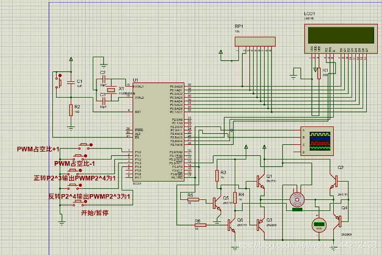Image resolution: width=382 pixels, height=255 pixels.
Task: Click the ground symbol below transistor Q5
Action: 217,222
